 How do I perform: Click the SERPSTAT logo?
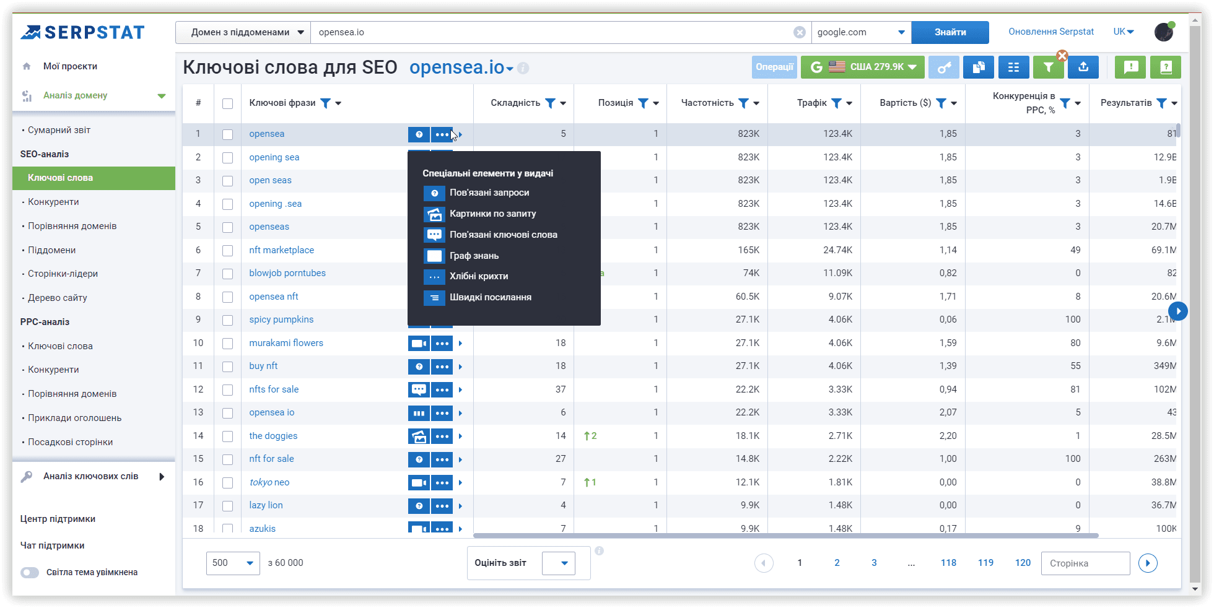[82, 32]
